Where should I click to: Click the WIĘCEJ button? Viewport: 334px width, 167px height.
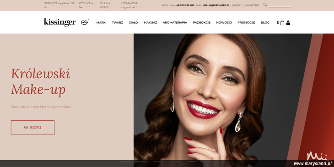(x=32, y=128)
